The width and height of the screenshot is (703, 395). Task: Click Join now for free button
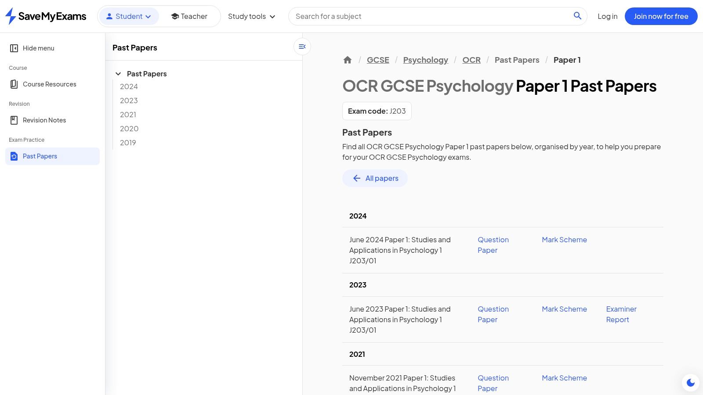661,16
